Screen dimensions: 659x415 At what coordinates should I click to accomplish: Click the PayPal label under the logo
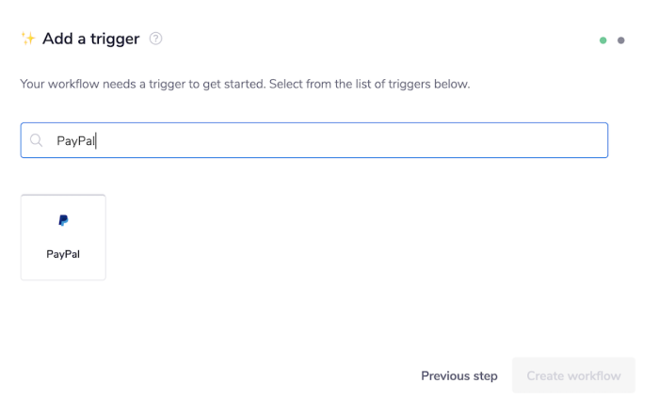click(x=63, y=254)
